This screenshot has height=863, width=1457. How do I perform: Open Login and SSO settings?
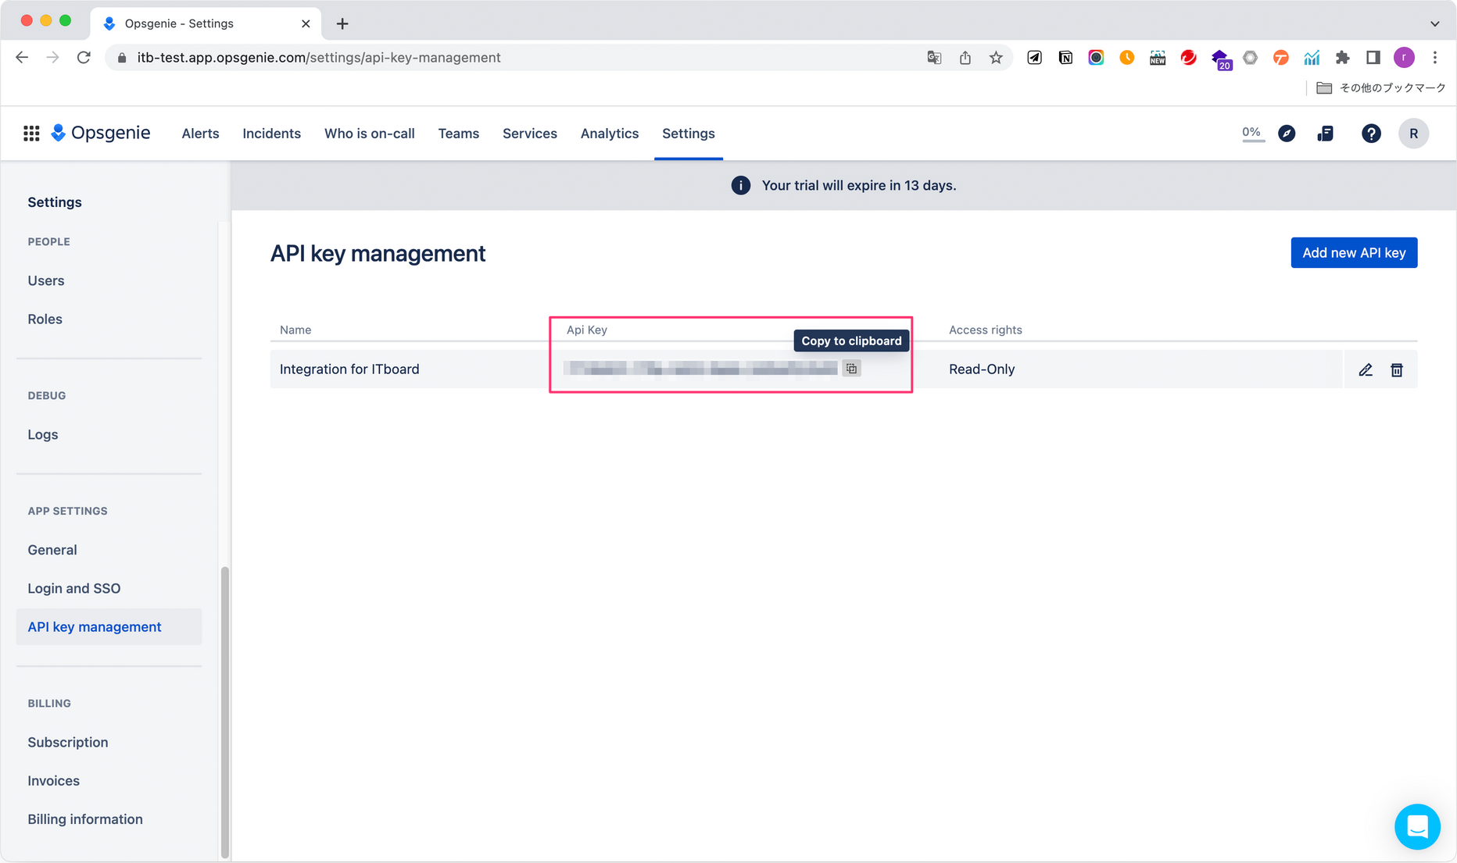click(74, 588)
